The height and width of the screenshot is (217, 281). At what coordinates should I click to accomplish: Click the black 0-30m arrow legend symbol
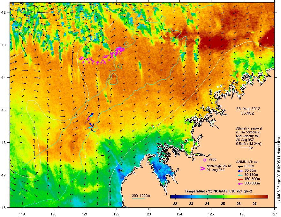coord(240,166)
